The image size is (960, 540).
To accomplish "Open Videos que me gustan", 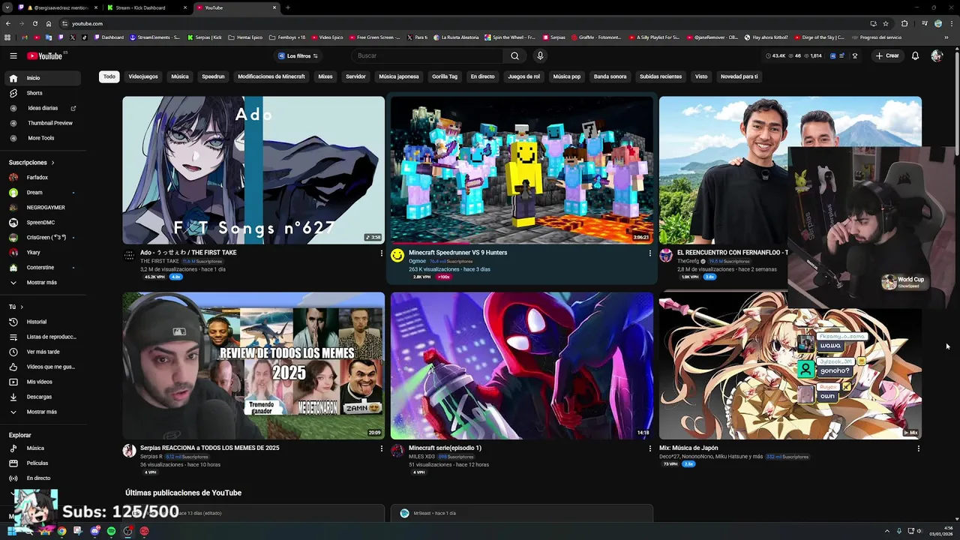I will [x=42, y=367].
